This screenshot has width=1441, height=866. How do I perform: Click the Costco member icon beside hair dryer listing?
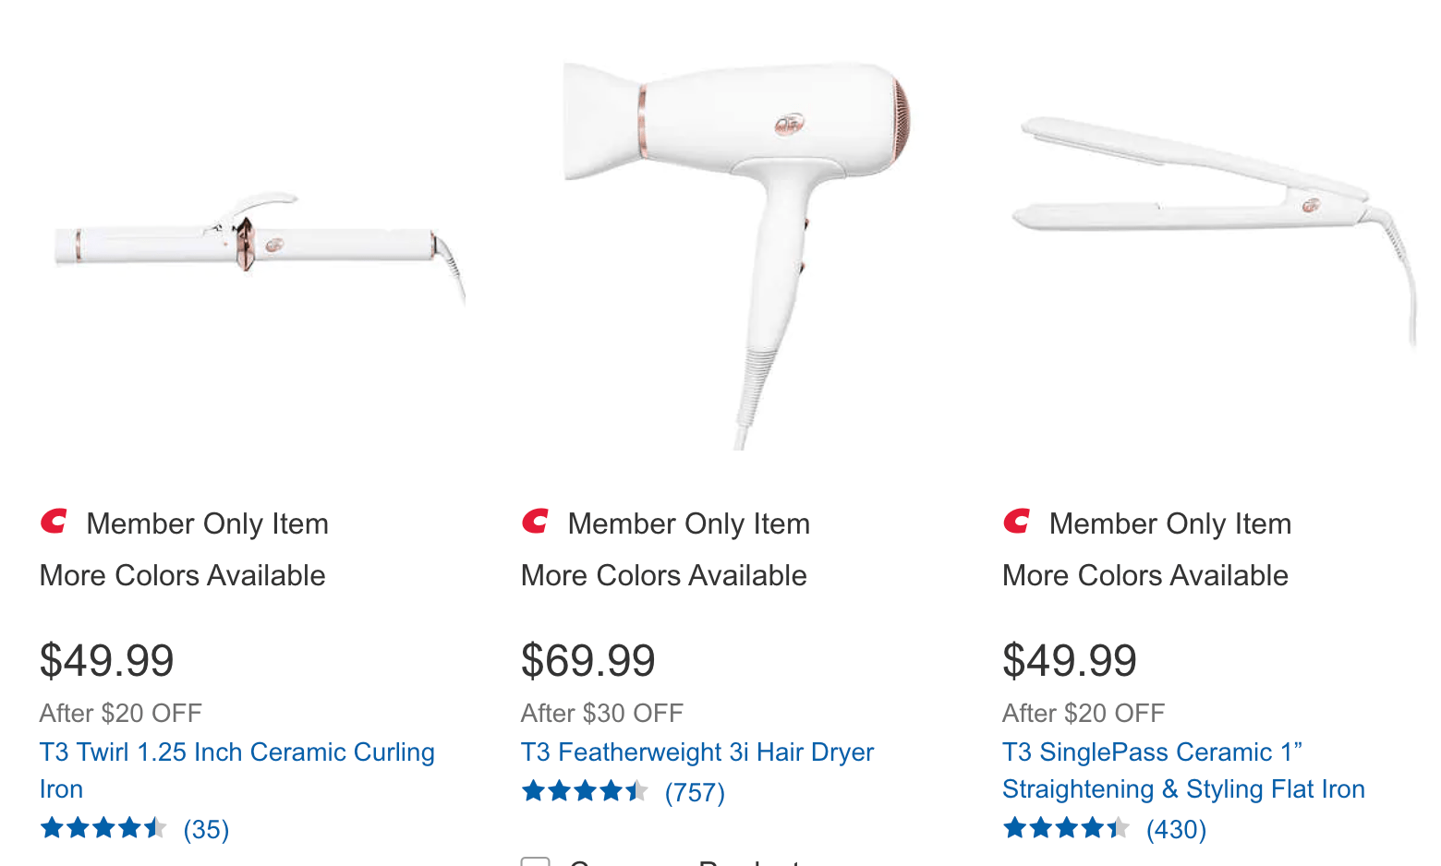pos(536,522)
